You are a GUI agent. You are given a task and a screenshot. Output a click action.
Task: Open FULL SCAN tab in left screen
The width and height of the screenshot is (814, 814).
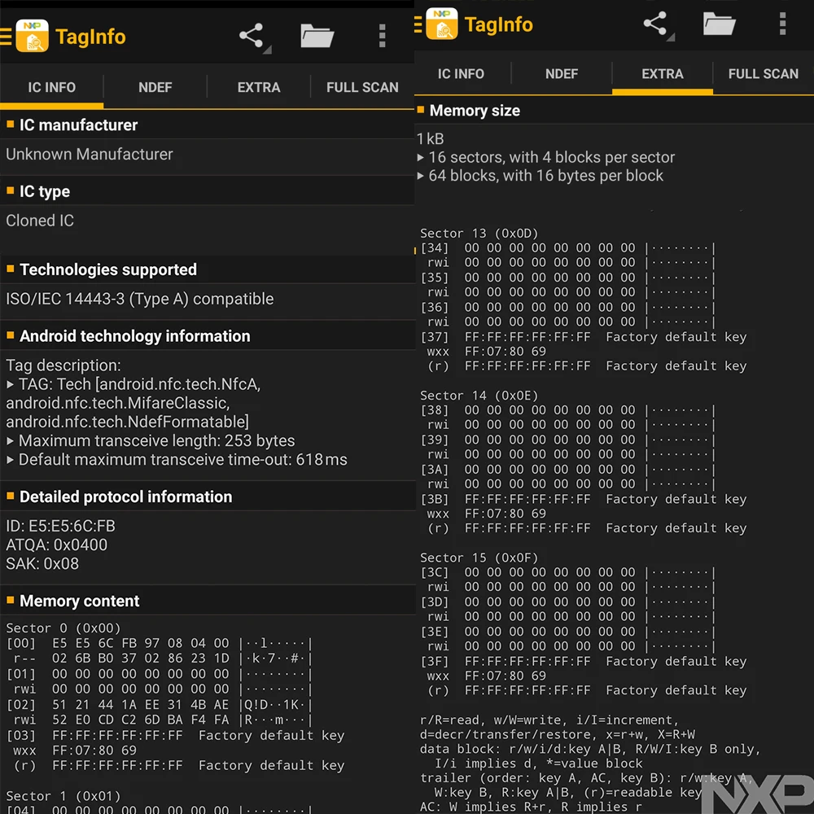tap(362, 87)
